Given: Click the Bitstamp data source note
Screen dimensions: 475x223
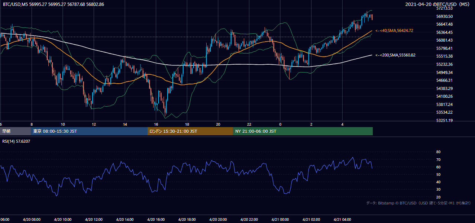Looking at the screenshot, I should tap(419, 203).
